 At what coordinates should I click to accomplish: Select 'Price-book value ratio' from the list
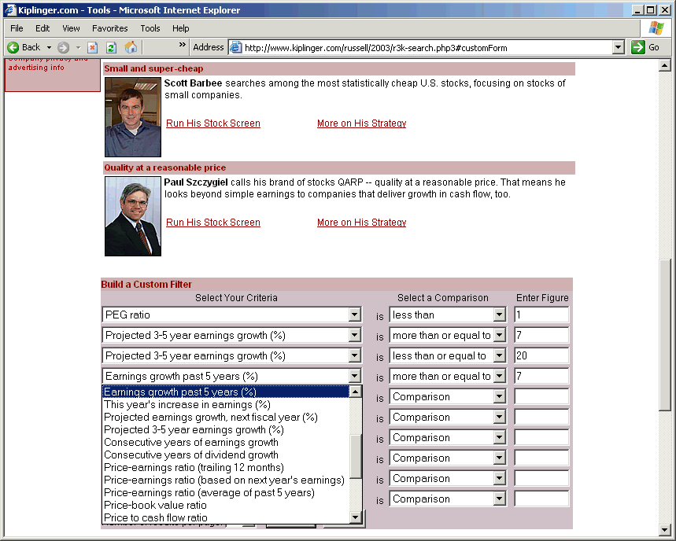(155, 505)
